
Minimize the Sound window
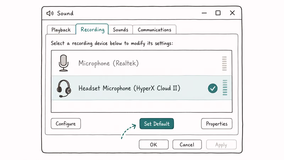click(x=204, y=13)
